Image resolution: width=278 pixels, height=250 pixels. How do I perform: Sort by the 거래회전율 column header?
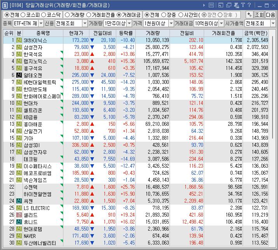224,33
